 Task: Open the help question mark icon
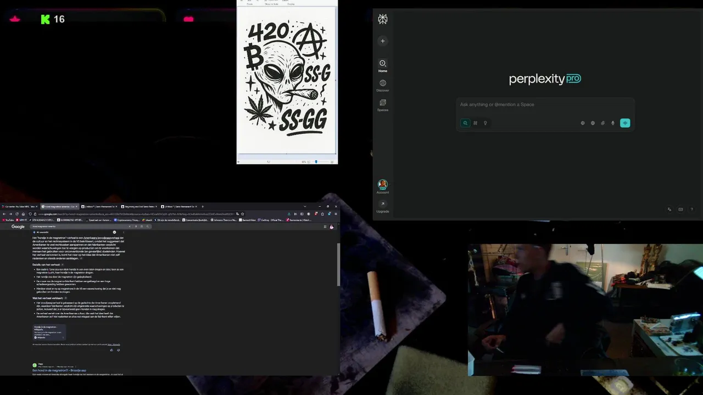pos(691,209)
